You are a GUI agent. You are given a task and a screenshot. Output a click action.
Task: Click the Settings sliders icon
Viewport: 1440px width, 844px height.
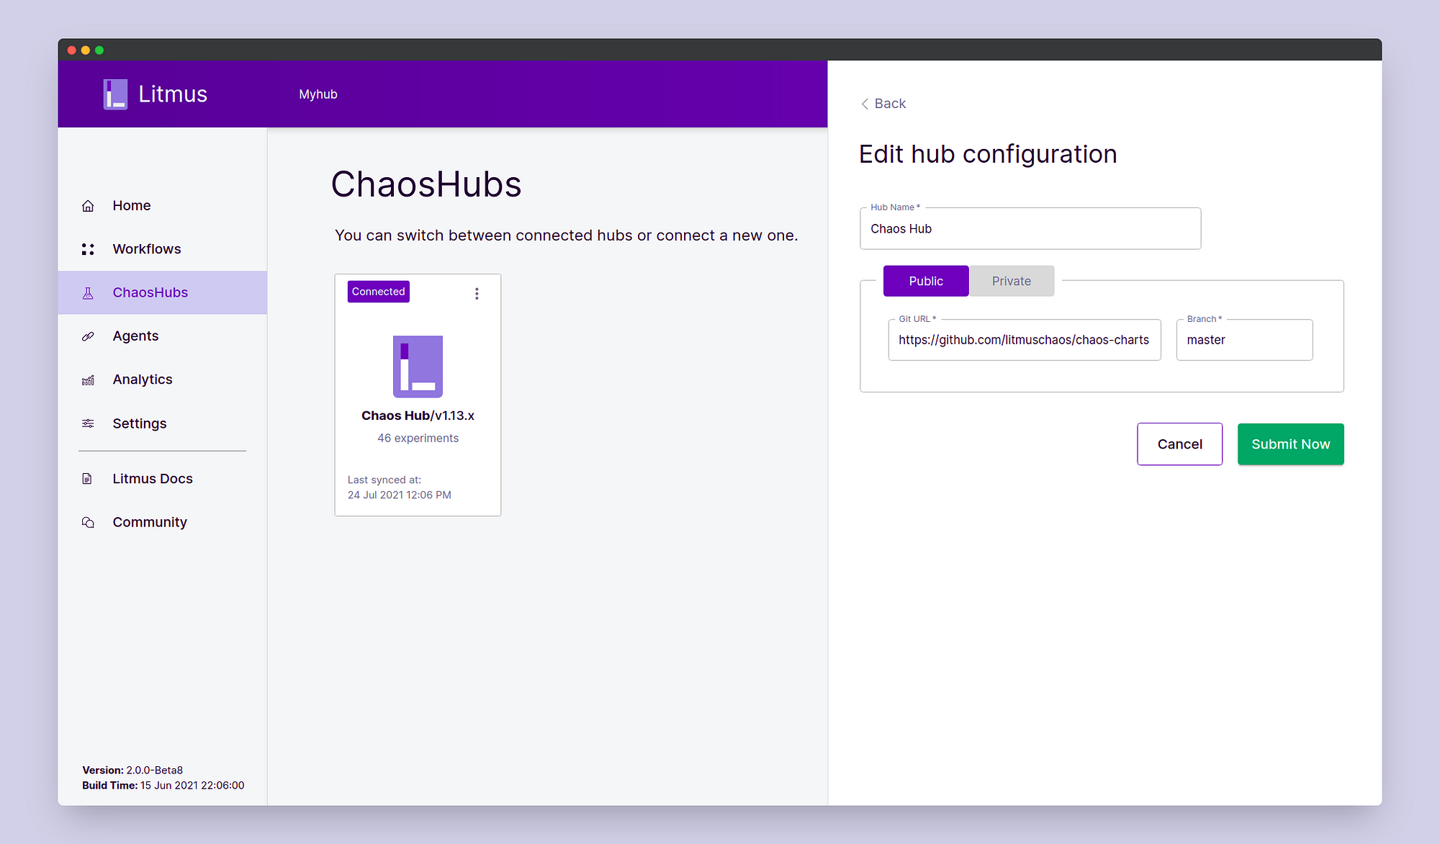[x=88, y=423]
